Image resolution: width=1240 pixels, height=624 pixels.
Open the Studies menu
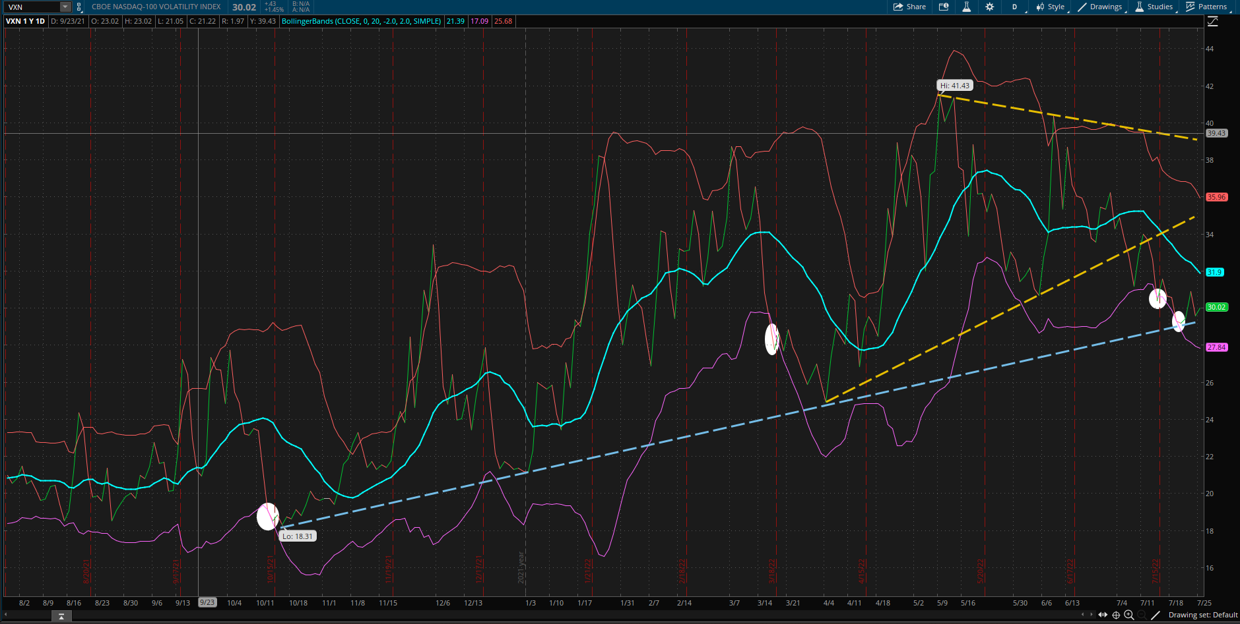(x=1154, y=7)
